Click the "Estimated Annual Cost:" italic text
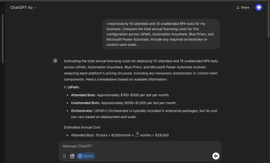The height and width of the screenshot is (163, 270). tap(82, 127)
